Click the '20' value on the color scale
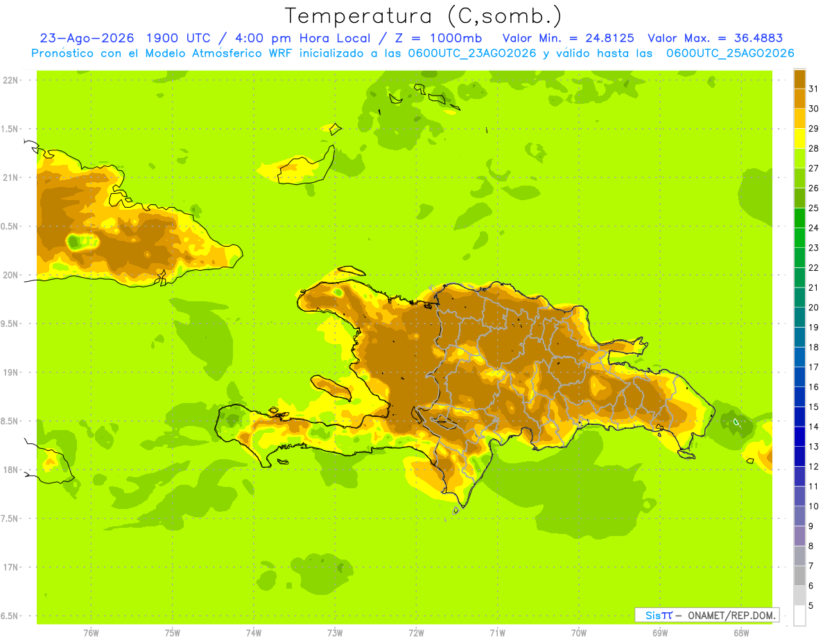 814,307
